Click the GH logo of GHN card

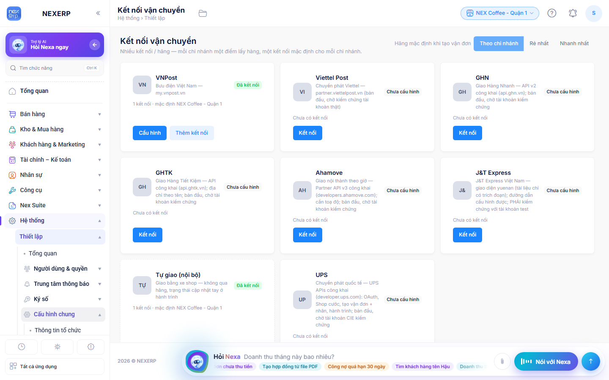click(x=462, y=92)
